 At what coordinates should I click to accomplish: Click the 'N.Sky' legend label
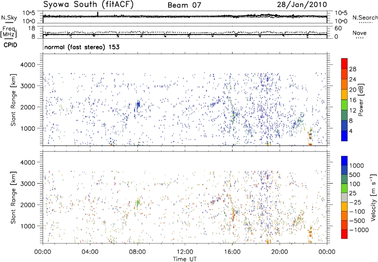point(9,17)
